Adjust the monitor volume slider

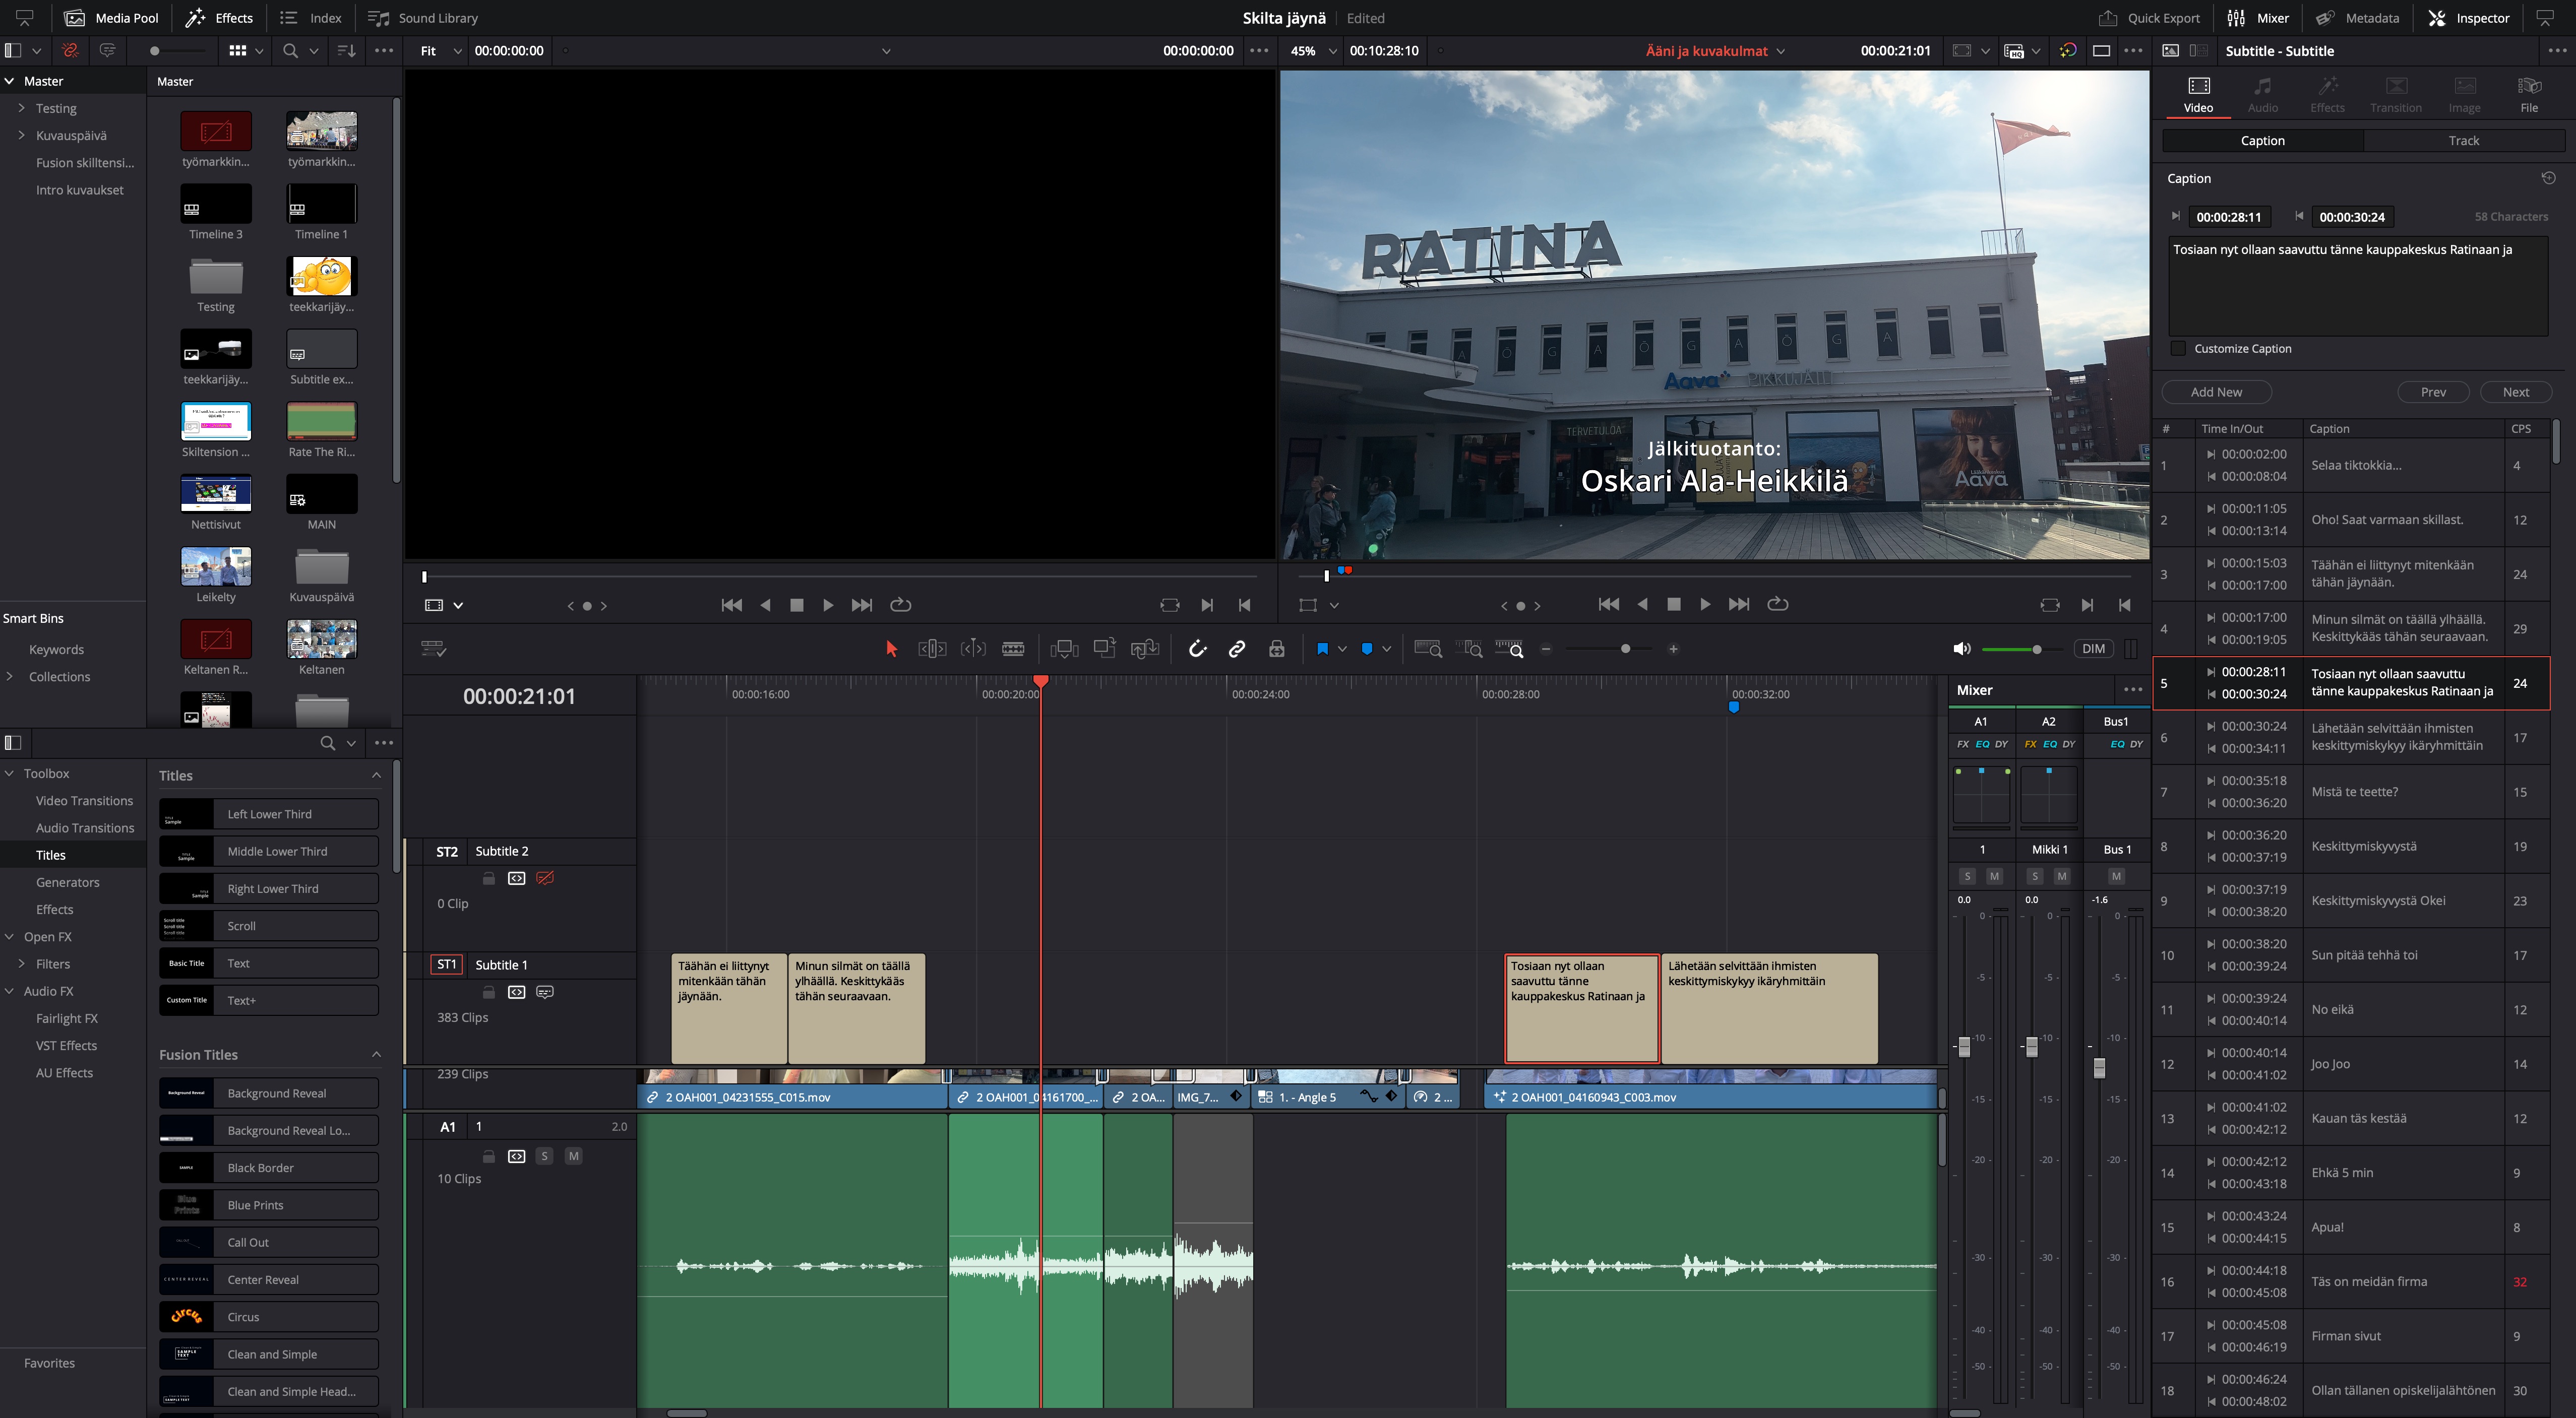[x=2036, y=650]
